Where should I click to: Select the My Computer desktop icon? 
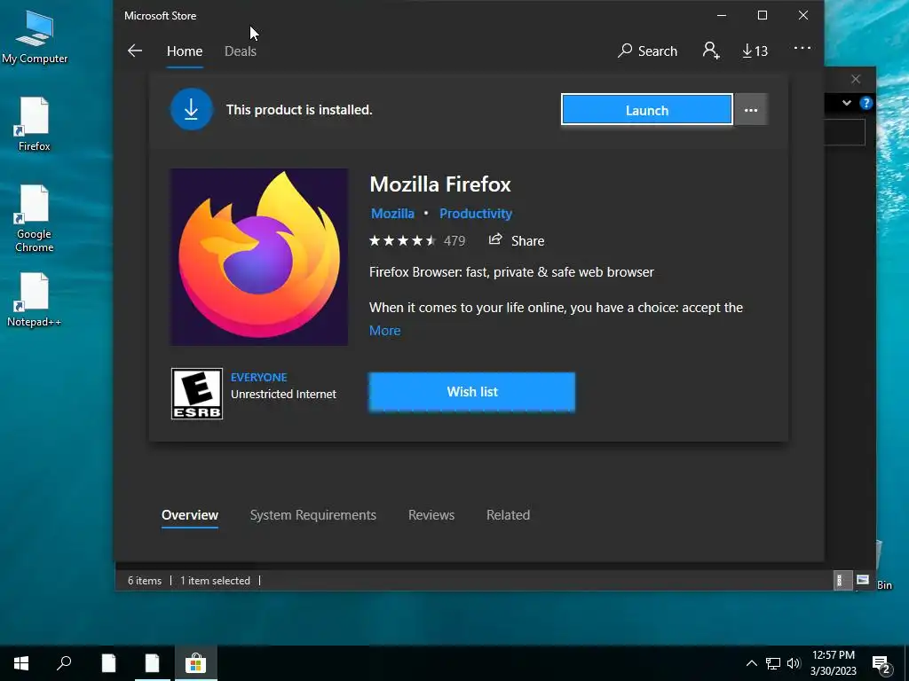click(x=35, y=36)
